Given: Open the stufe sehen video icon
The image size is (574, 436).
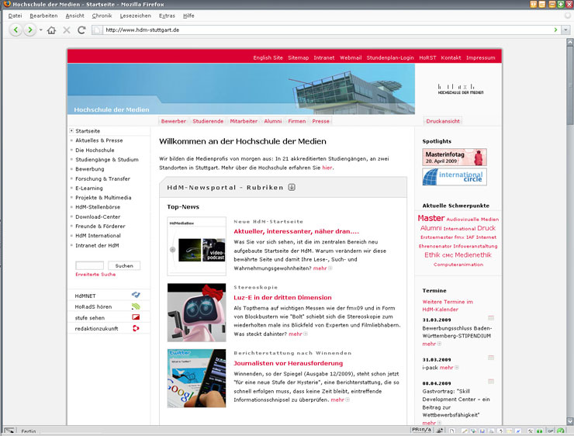Looking at the screenshot, I should pos(136,317).
